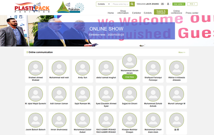Click the Chat Now button
The image size is (214, 135).
129,77
